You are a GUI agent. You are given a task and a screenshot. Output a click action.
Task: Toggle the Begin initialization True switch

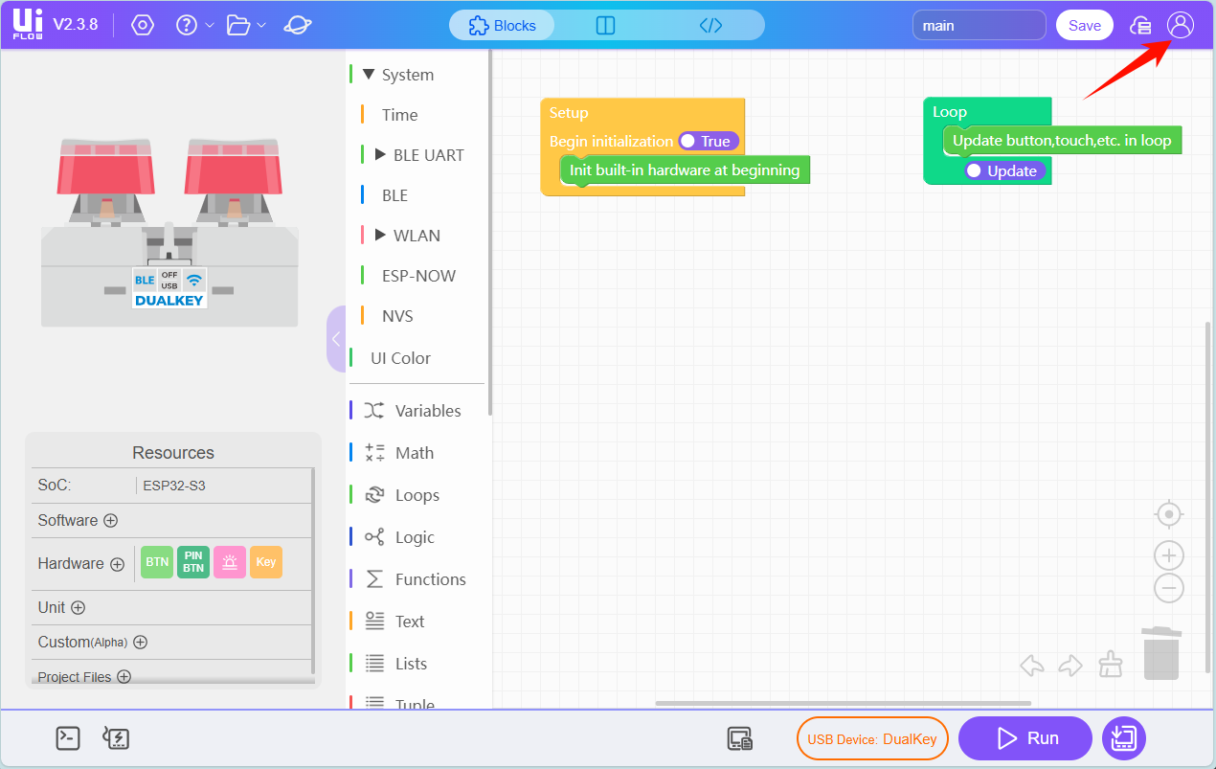click(708, 142)
